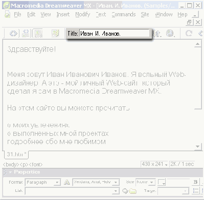This screenshot has height=200, width=204.
Task: Select the 31.htm document tab
Action: [16, 154]
